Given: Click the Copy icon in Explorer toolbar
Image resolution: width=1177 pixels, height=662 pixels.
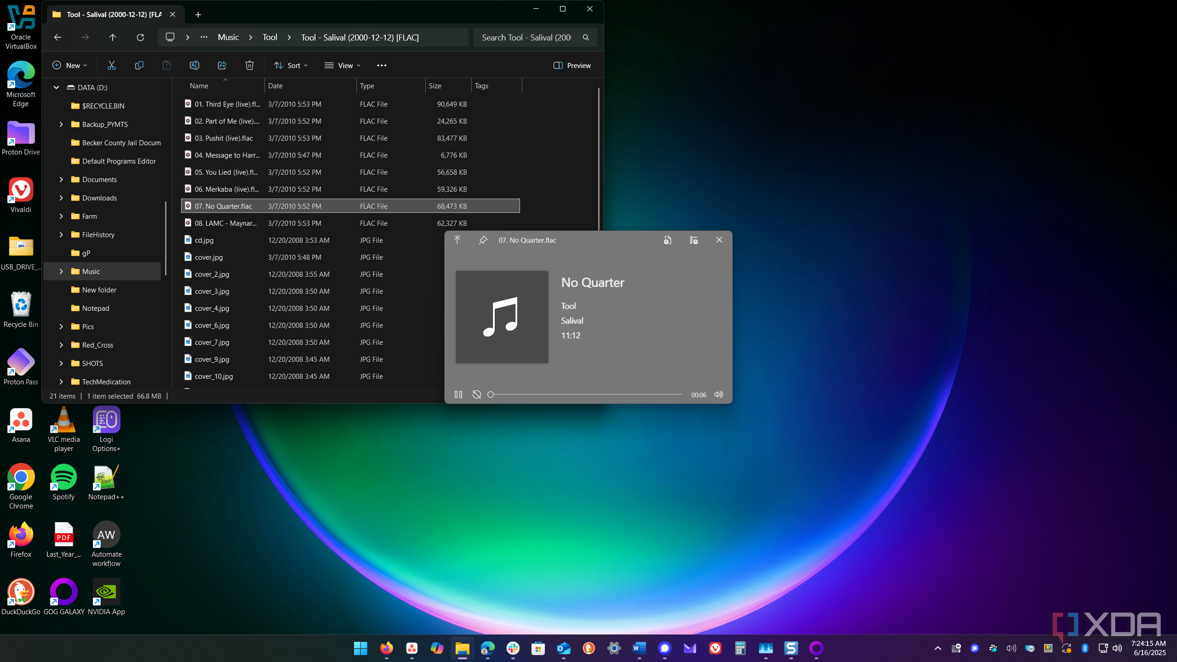Looking at the screenshot, I should 139,65.
